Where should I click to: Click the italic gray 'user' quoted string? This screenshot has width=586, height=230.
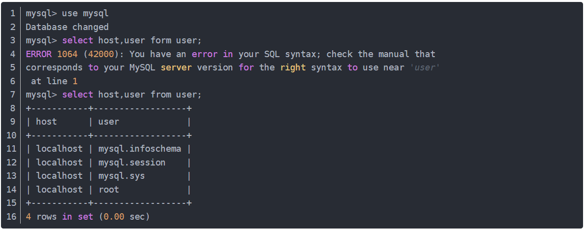(424, 67)
